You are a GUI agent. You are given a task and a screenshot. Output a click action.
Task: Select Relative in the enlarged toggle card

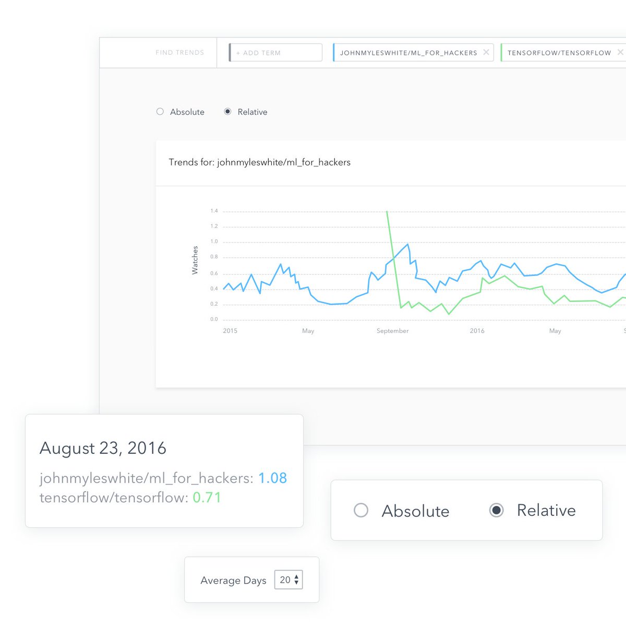point(497,510)
